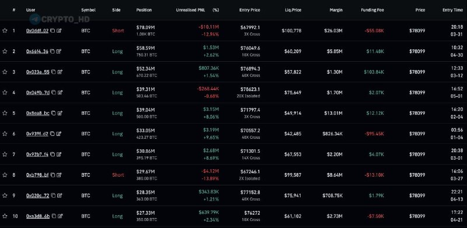Copy address 0x0ddf..02 with copy icon
Viewport: 467px width, 228px height.
coord(53,30)
